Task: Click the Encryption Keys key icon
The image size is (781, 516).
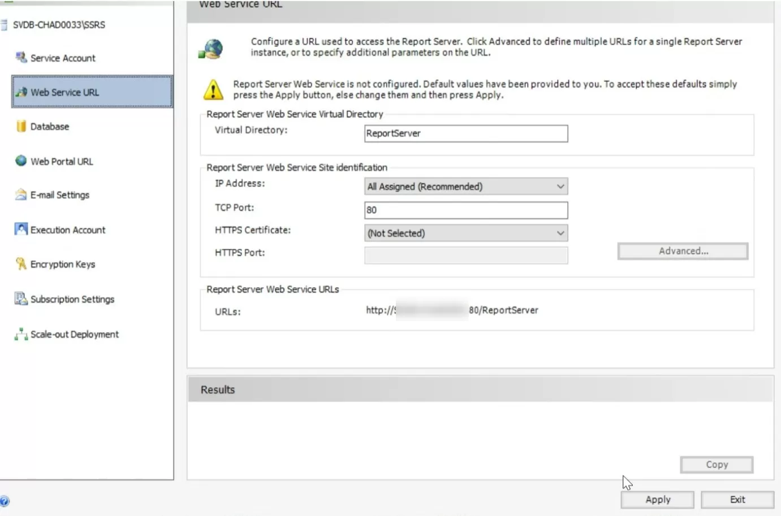Action: [21, 263]
